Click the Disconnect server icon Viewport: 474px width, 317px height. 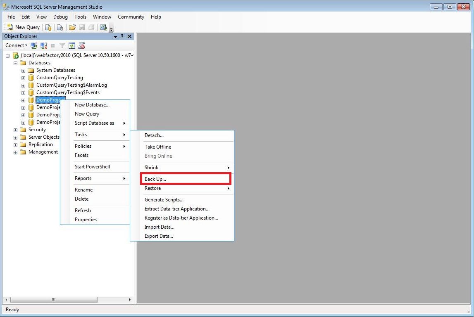pyautogui.click(x=43, y=45)
